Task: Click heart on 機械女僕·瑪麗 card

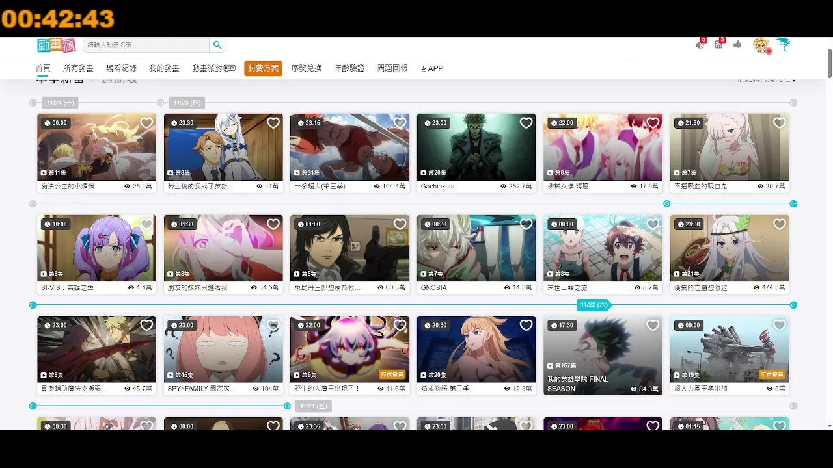Action: click(x=653, y=123)
